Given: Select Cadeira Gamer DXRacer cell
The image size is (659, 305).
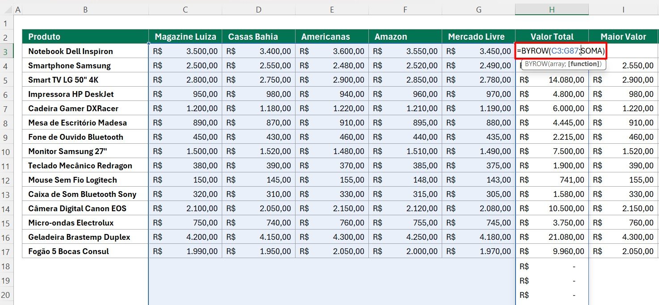Looking at the screenshot, I should pos(85,108).
